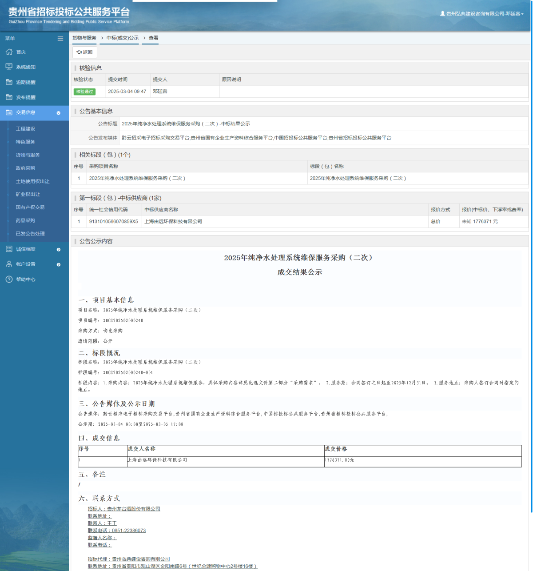Expand the 诚信档案 section arrow
Viewport: 533px width, 571px height.
coord(59,250)
